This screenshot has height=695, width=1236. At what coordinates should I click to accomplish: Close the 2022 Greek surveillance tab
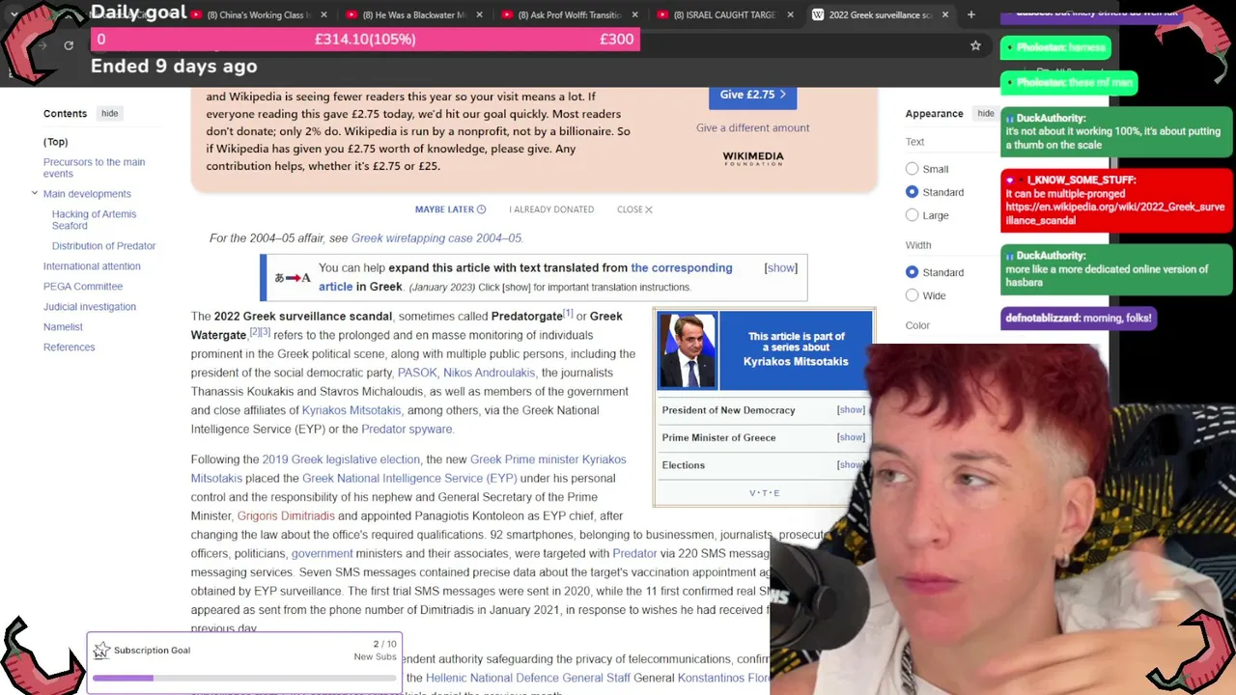(944, 14)
